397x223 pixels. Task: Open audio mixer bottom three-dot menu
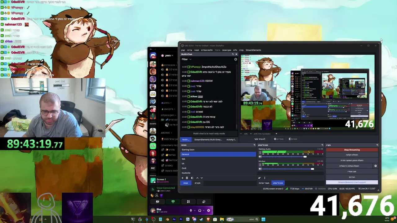[265, 178]
